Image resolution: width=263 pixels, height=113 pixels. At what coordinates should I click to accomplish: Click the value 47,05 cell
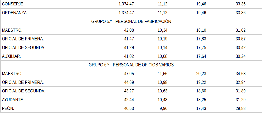click(129, 74)
